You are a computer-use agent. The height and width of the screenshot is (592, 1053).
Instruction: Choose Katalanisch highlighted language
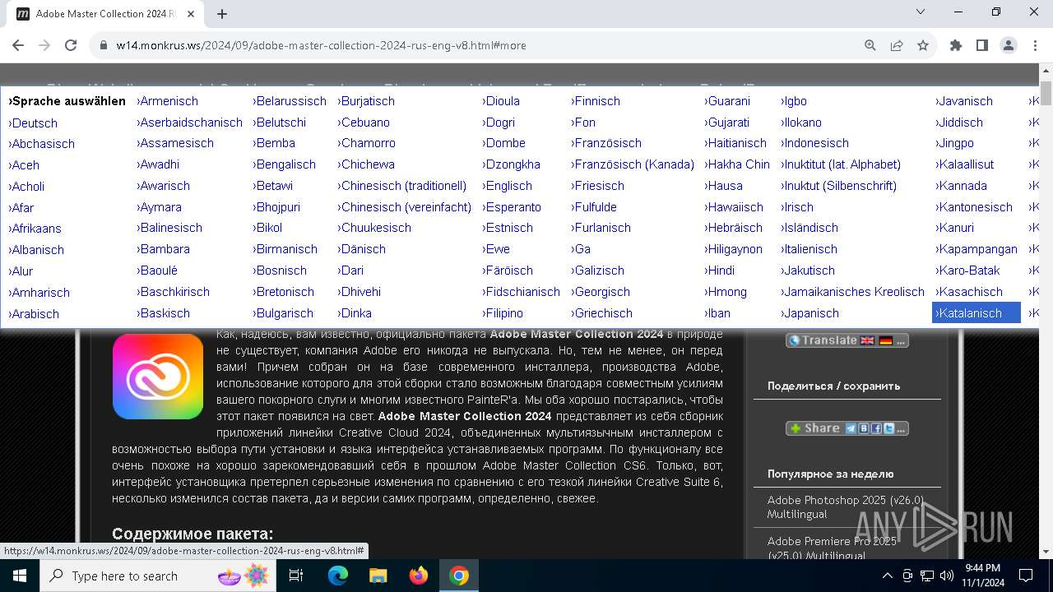point(976,313)
